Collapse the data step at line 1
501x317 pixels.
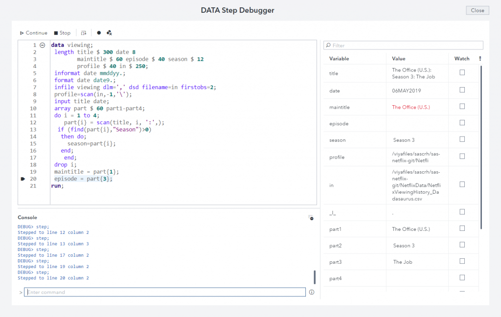(42, 45)
